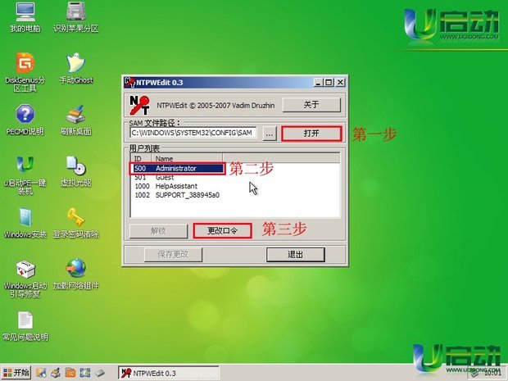This screenshot has width=508, height=381.
Task: Click the 更改口令 (Change password) button
Action: (222, 231)
